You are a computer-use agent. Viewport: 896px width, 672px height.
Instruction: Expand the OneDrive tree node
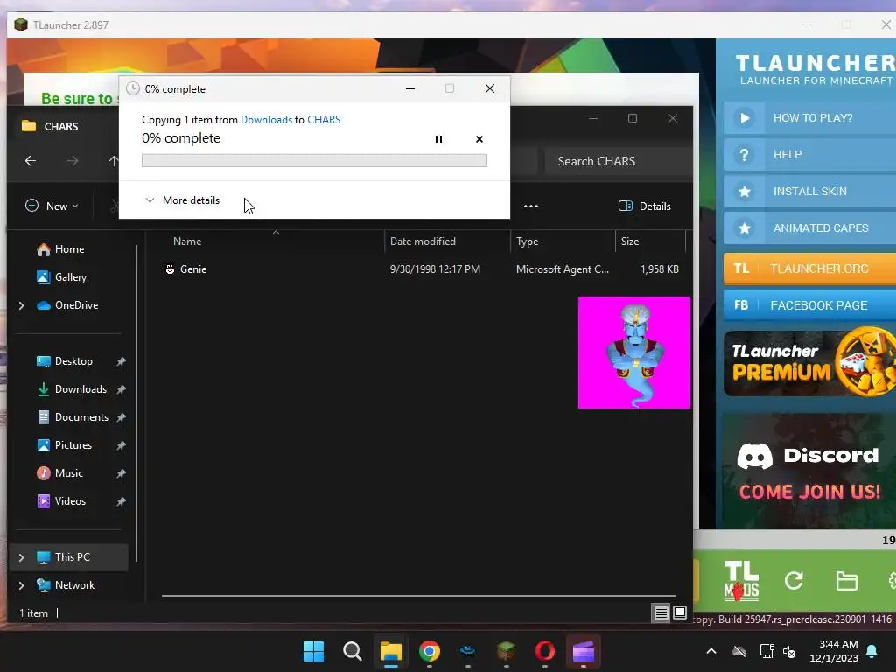(x=22, y=305)
